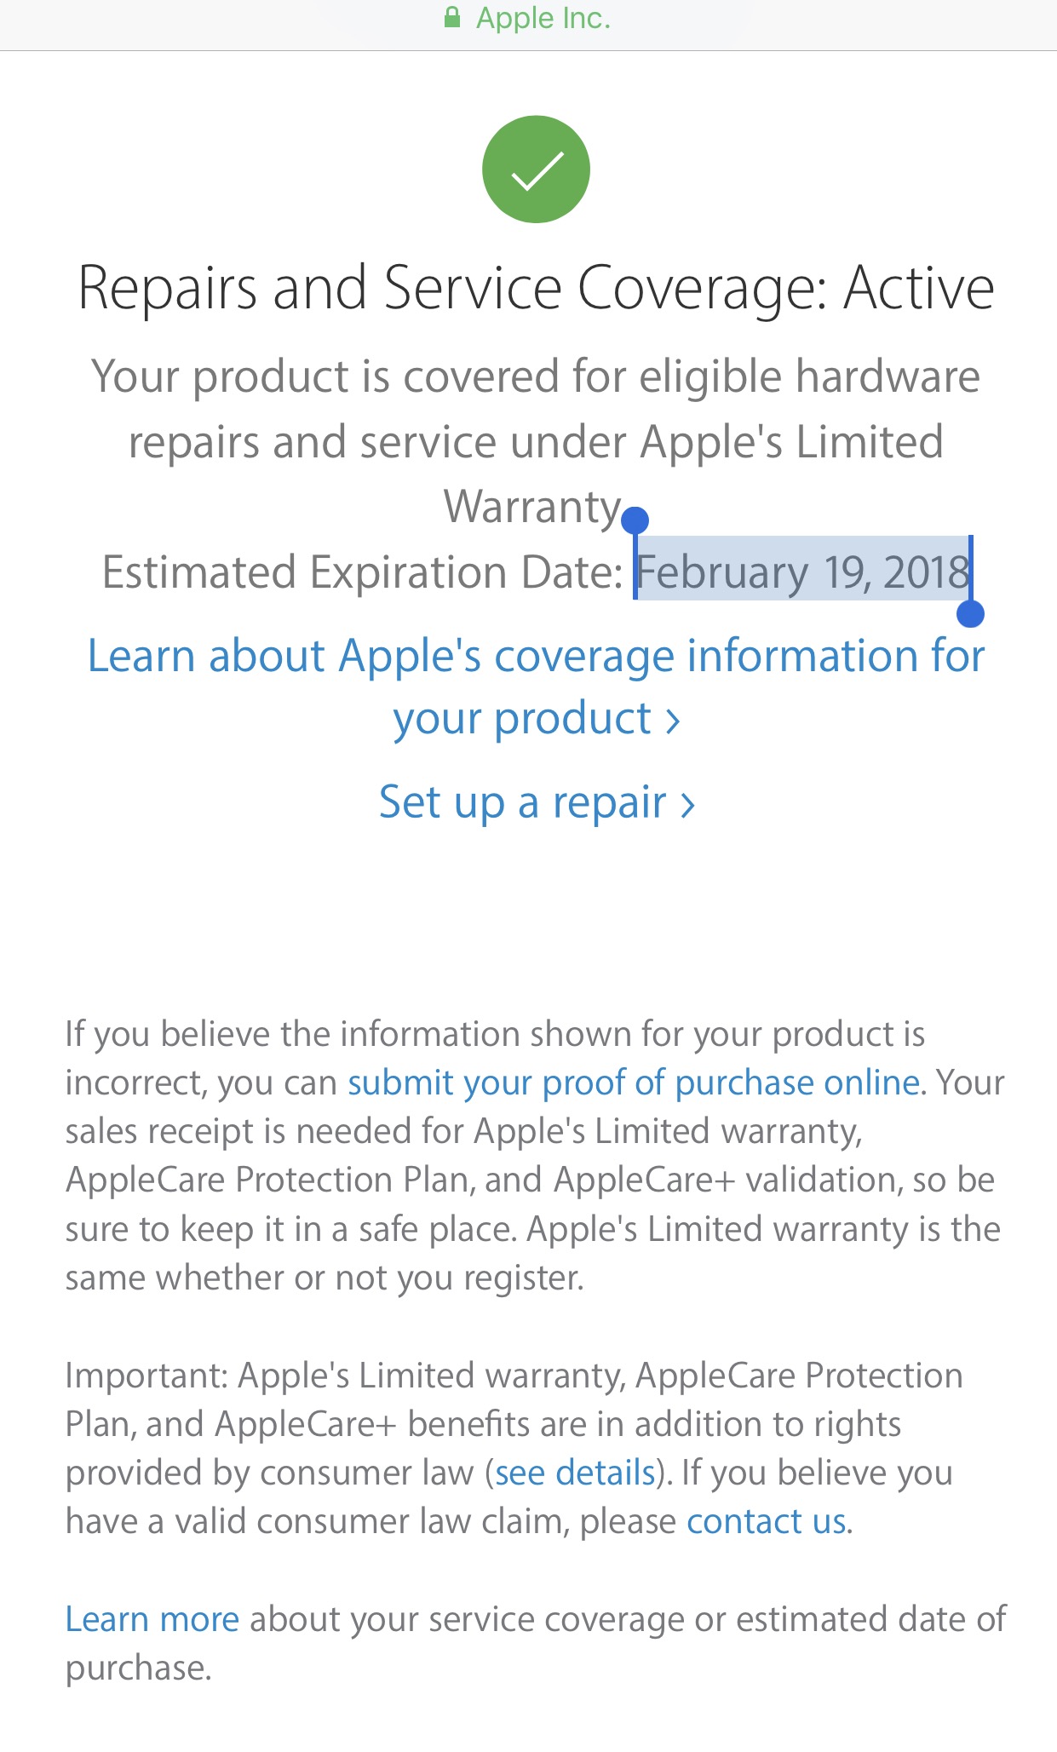1057x1752 pixels.
Task: Click the green lock icon in address bar
Action: pos(452,18)
